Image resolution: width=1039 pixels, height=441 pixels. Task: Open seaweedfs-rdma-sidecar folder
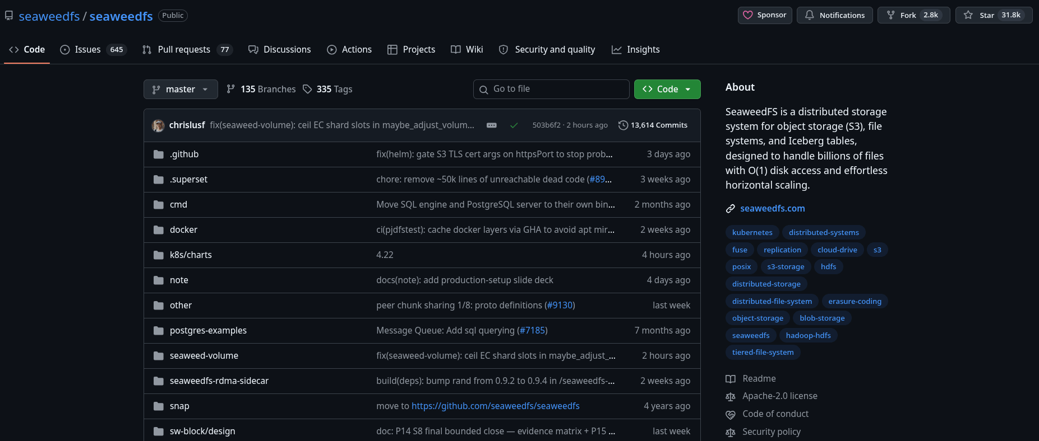219,381
